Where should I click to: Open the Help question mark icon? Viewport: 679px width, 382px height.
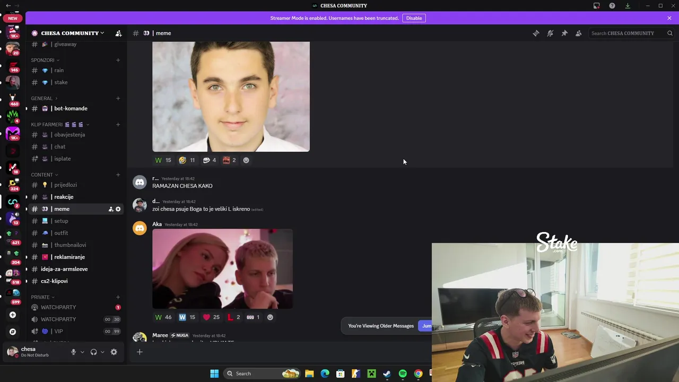coord(612,6)
